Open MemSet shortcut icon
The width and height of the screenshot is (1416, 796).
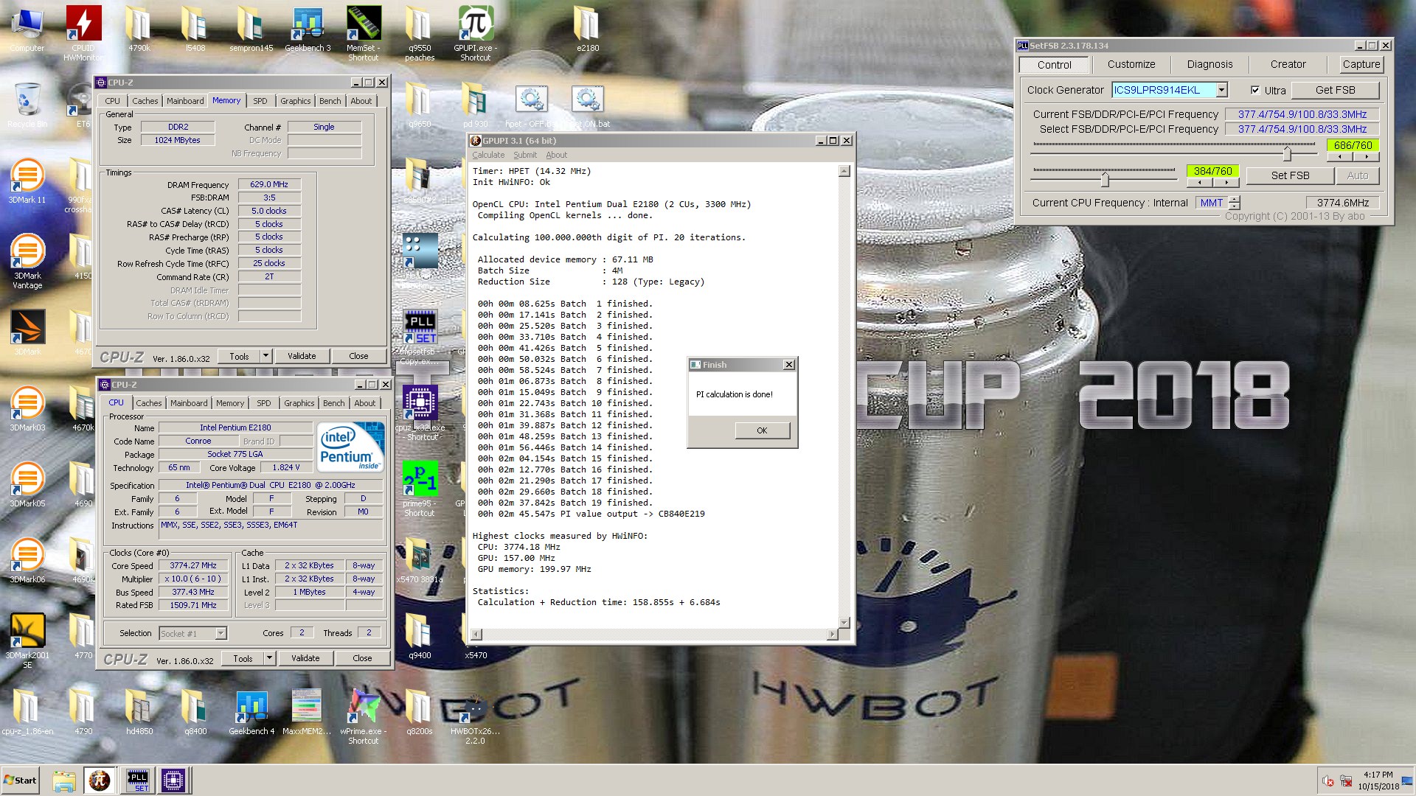coord(364,32)
